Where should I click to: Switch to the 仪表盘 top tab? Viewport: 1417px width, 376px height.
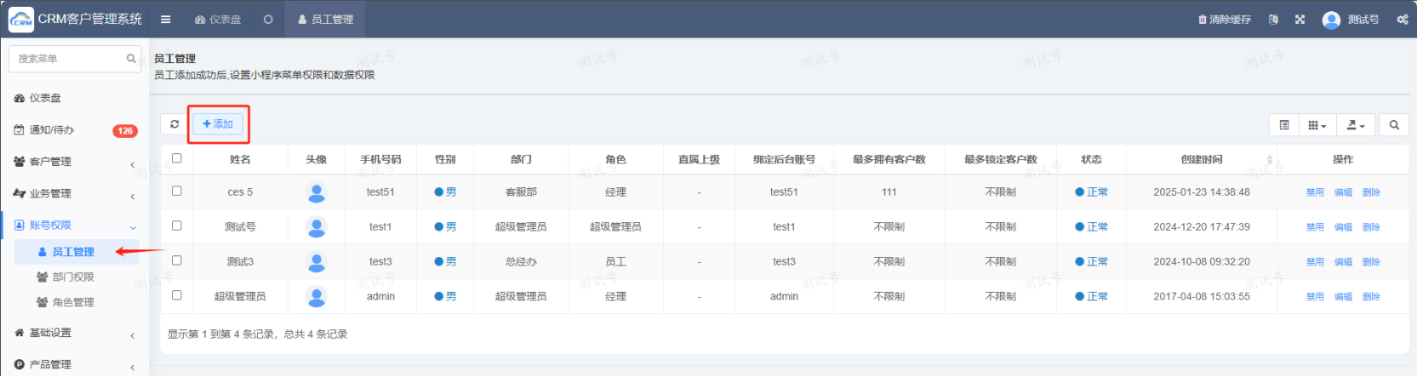click(218, 20)
